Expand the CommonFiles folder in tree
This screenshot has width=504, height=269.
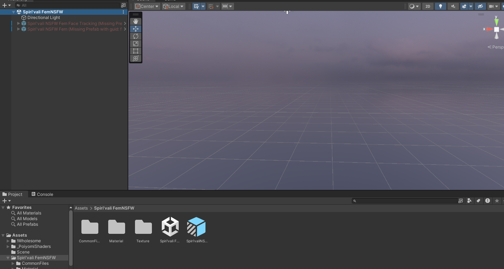(13, 263)
